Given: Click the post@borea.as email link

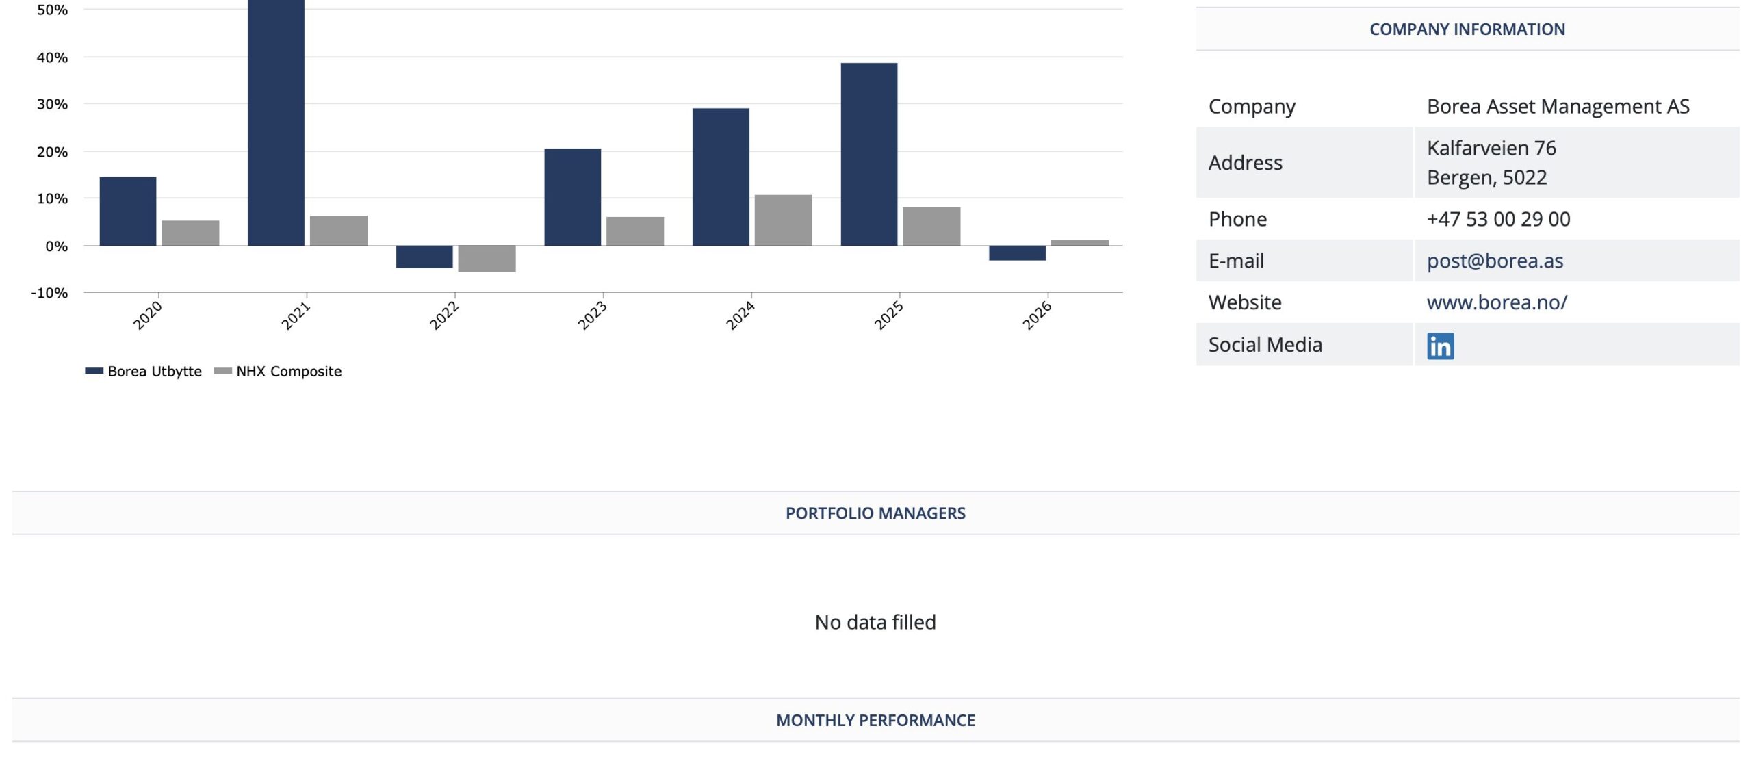Looking at the screenshot, I should 1495,261.
